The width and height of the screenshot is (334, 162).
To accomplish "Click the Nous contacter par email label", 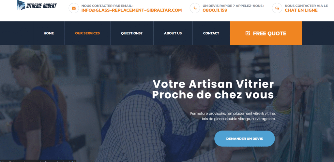I will (x=108, y=6).
